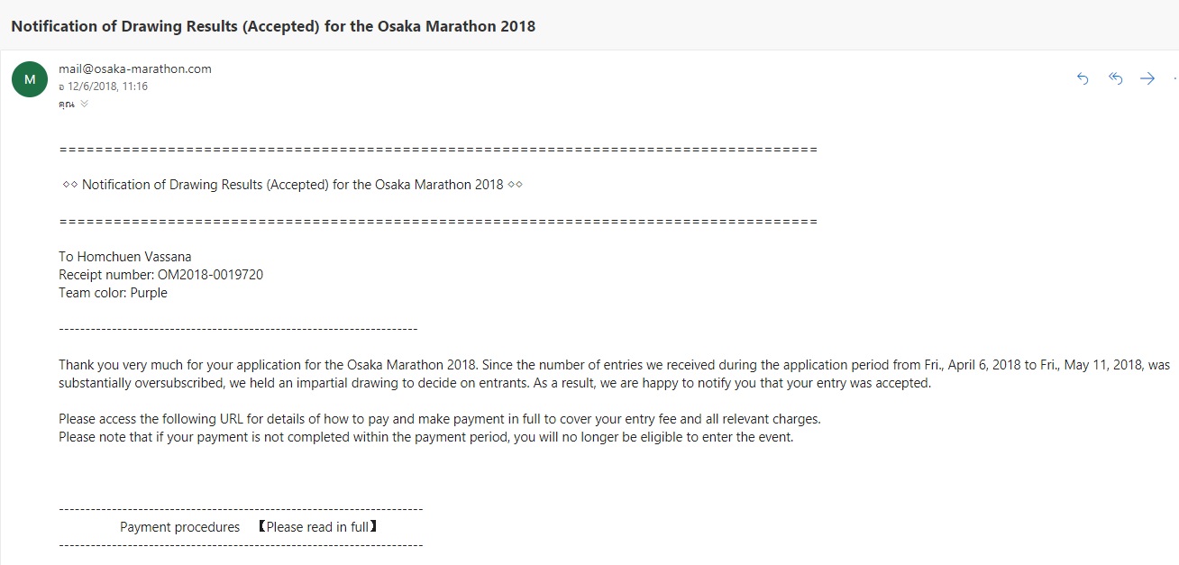Click the sentence about the payment period
This screenshot has width=1179, height=565.
tap(425, 437)
